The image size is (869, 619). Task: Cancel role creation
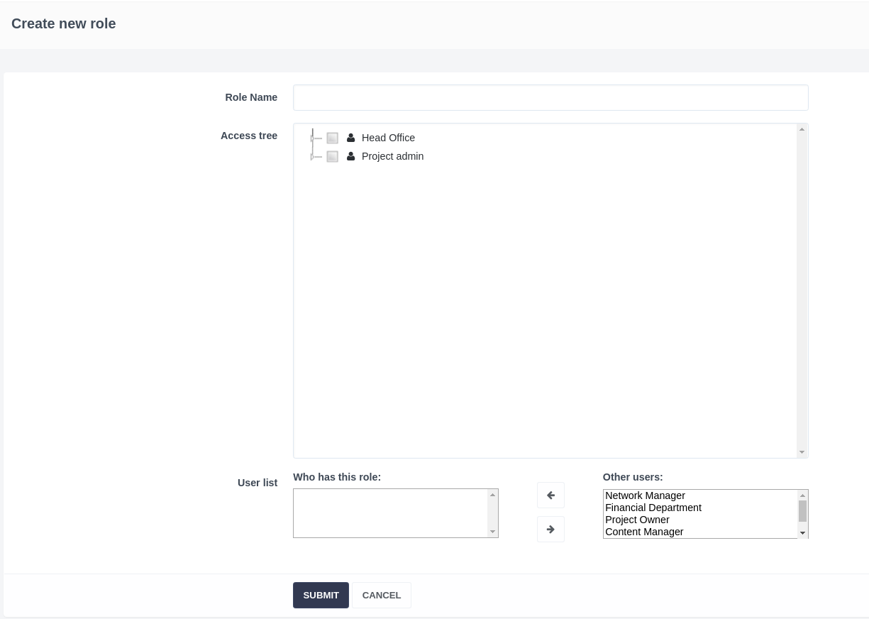(382, 595)
